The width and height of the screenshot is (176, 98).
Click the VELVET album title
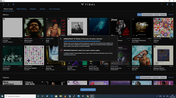(x=70, y=68)
